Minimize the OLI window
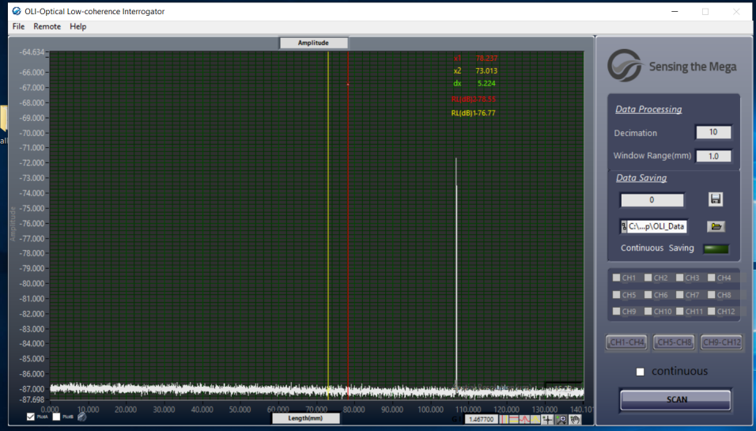Image resolution: width=756 pixels, height=431 pixels. tap(675, 11)
